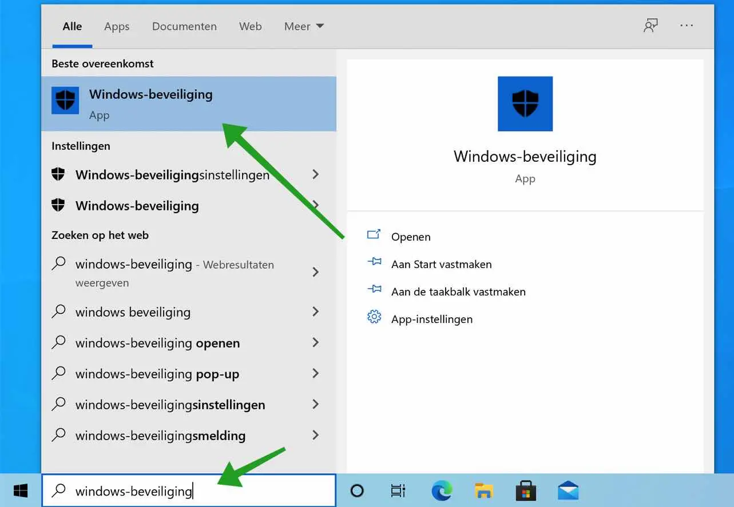The image size is (734, 507).
Task: Click the taskbar search input field
Action: (x=189, y=490)
